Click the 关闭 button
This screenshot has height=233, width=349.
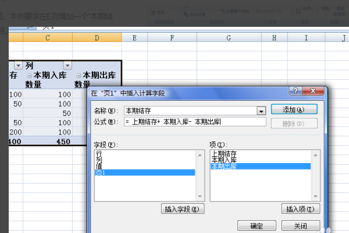[300, 226]
